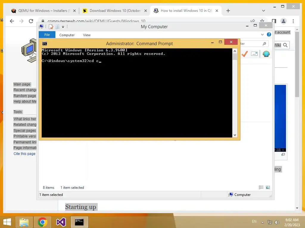Switch to How to install Windows 10 tab
The image size is (305, 228).
point(186,11)
